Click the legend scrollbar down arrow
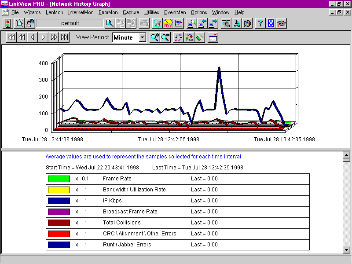This screenshot has height=264, width=352. 347,250
